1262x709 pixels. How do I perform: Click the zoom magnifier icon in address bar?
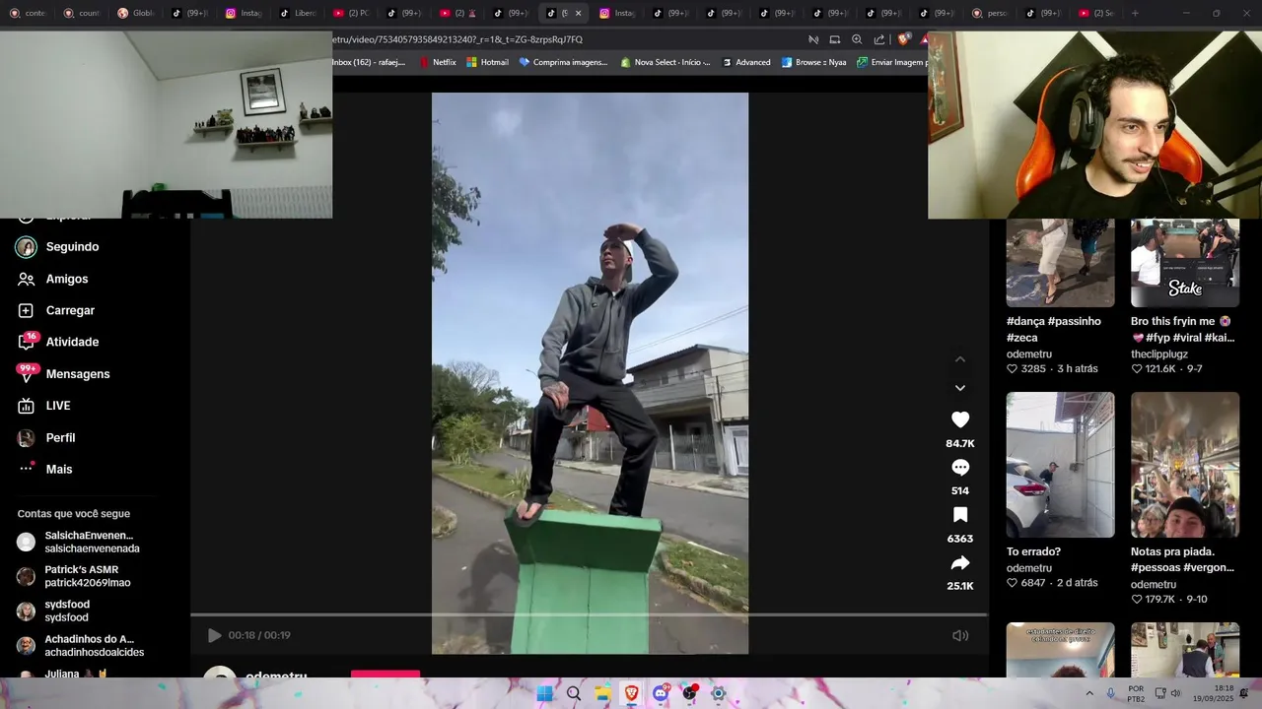click(x=857, y=39)
